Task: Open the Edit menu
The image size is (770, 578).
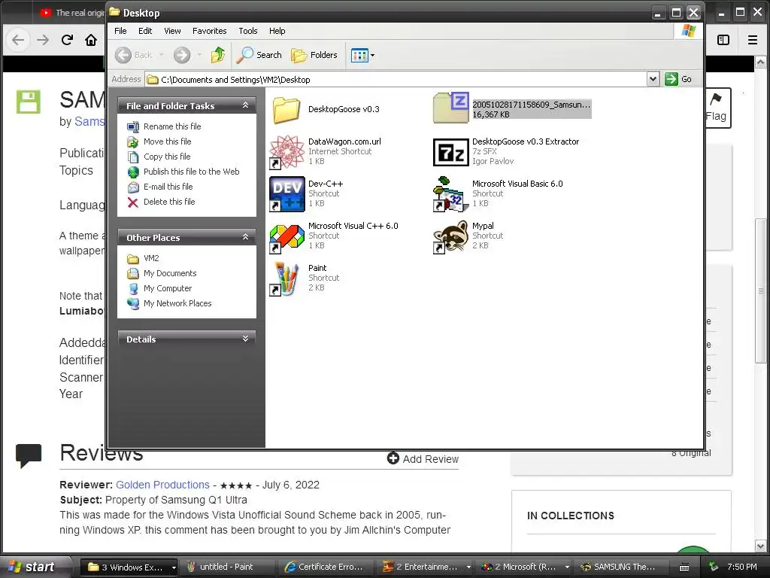Action: (145, 31)
